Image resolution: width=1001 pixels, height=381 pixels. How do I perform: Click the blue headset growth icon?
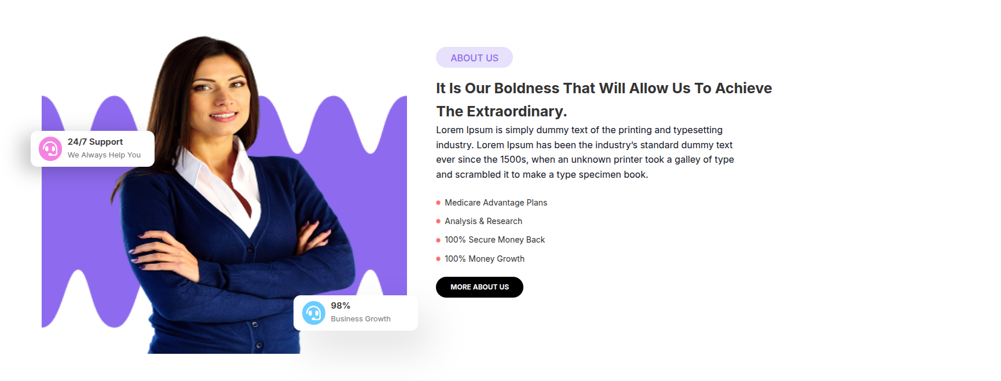tap(314, 313)
